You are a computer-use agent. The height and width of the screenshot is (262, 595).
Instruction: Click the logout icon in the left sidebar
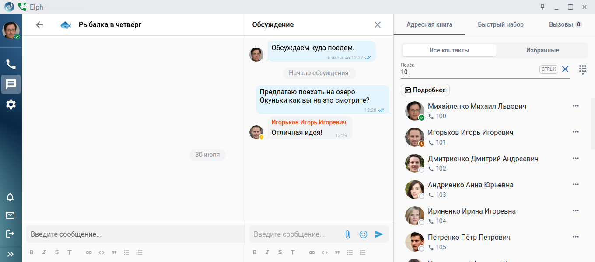click(10, 234)
